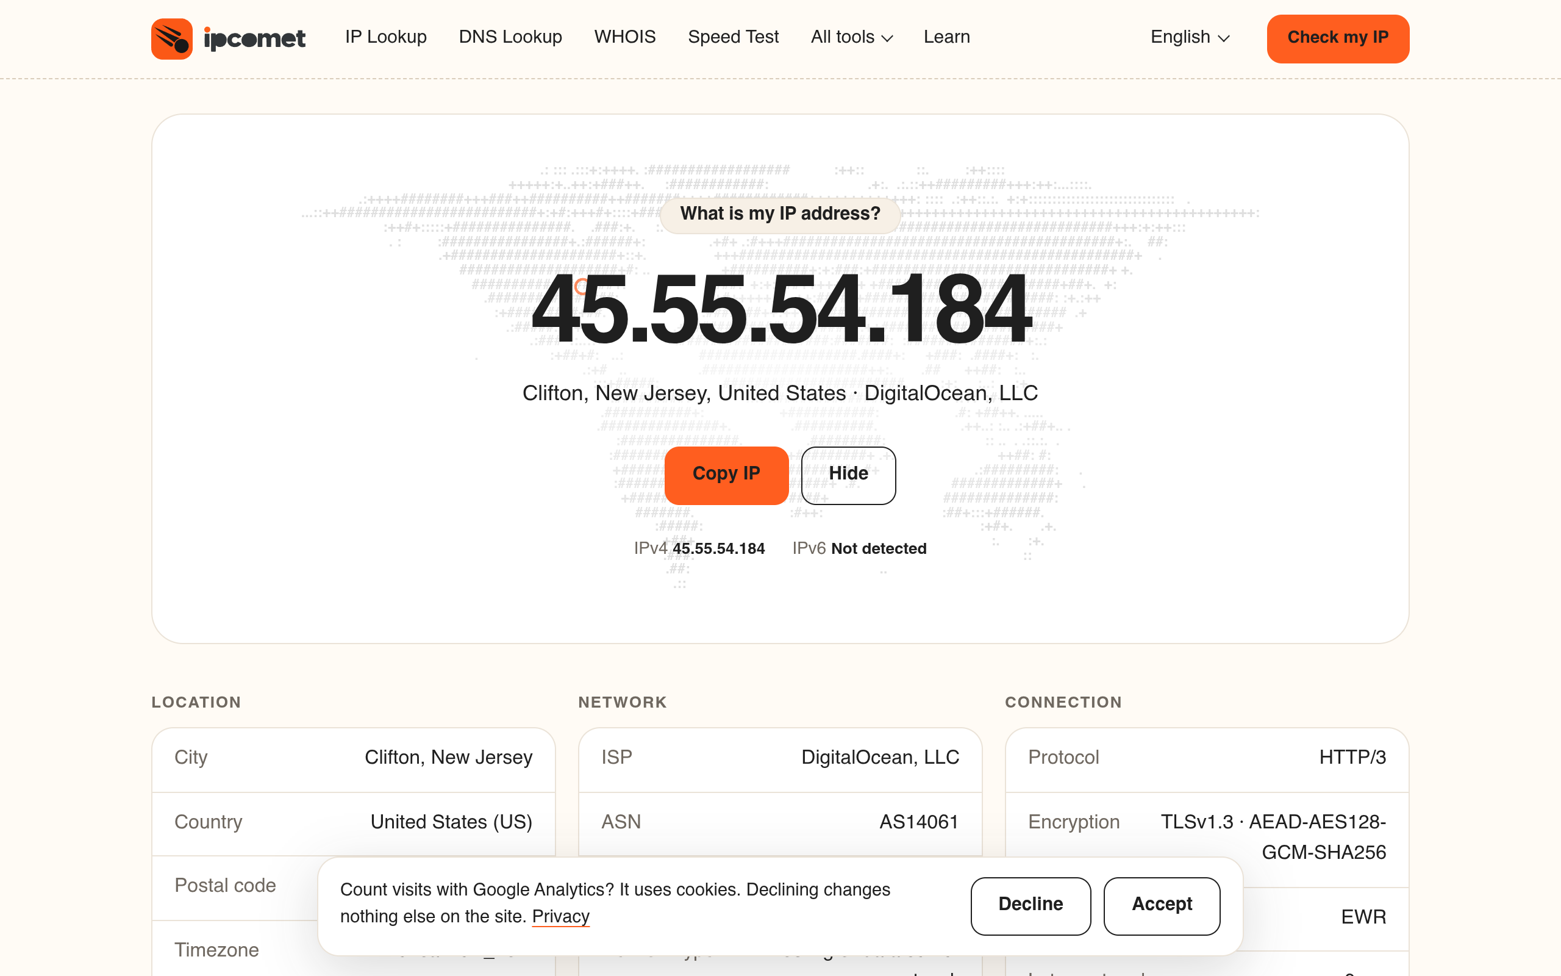Click the Check my IP button
The height and width of the screenshot is (976, 1561).
(x=1338, y=38)
